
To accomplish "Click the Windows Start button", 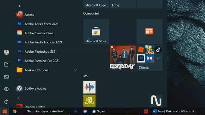I will coord(4,111).
